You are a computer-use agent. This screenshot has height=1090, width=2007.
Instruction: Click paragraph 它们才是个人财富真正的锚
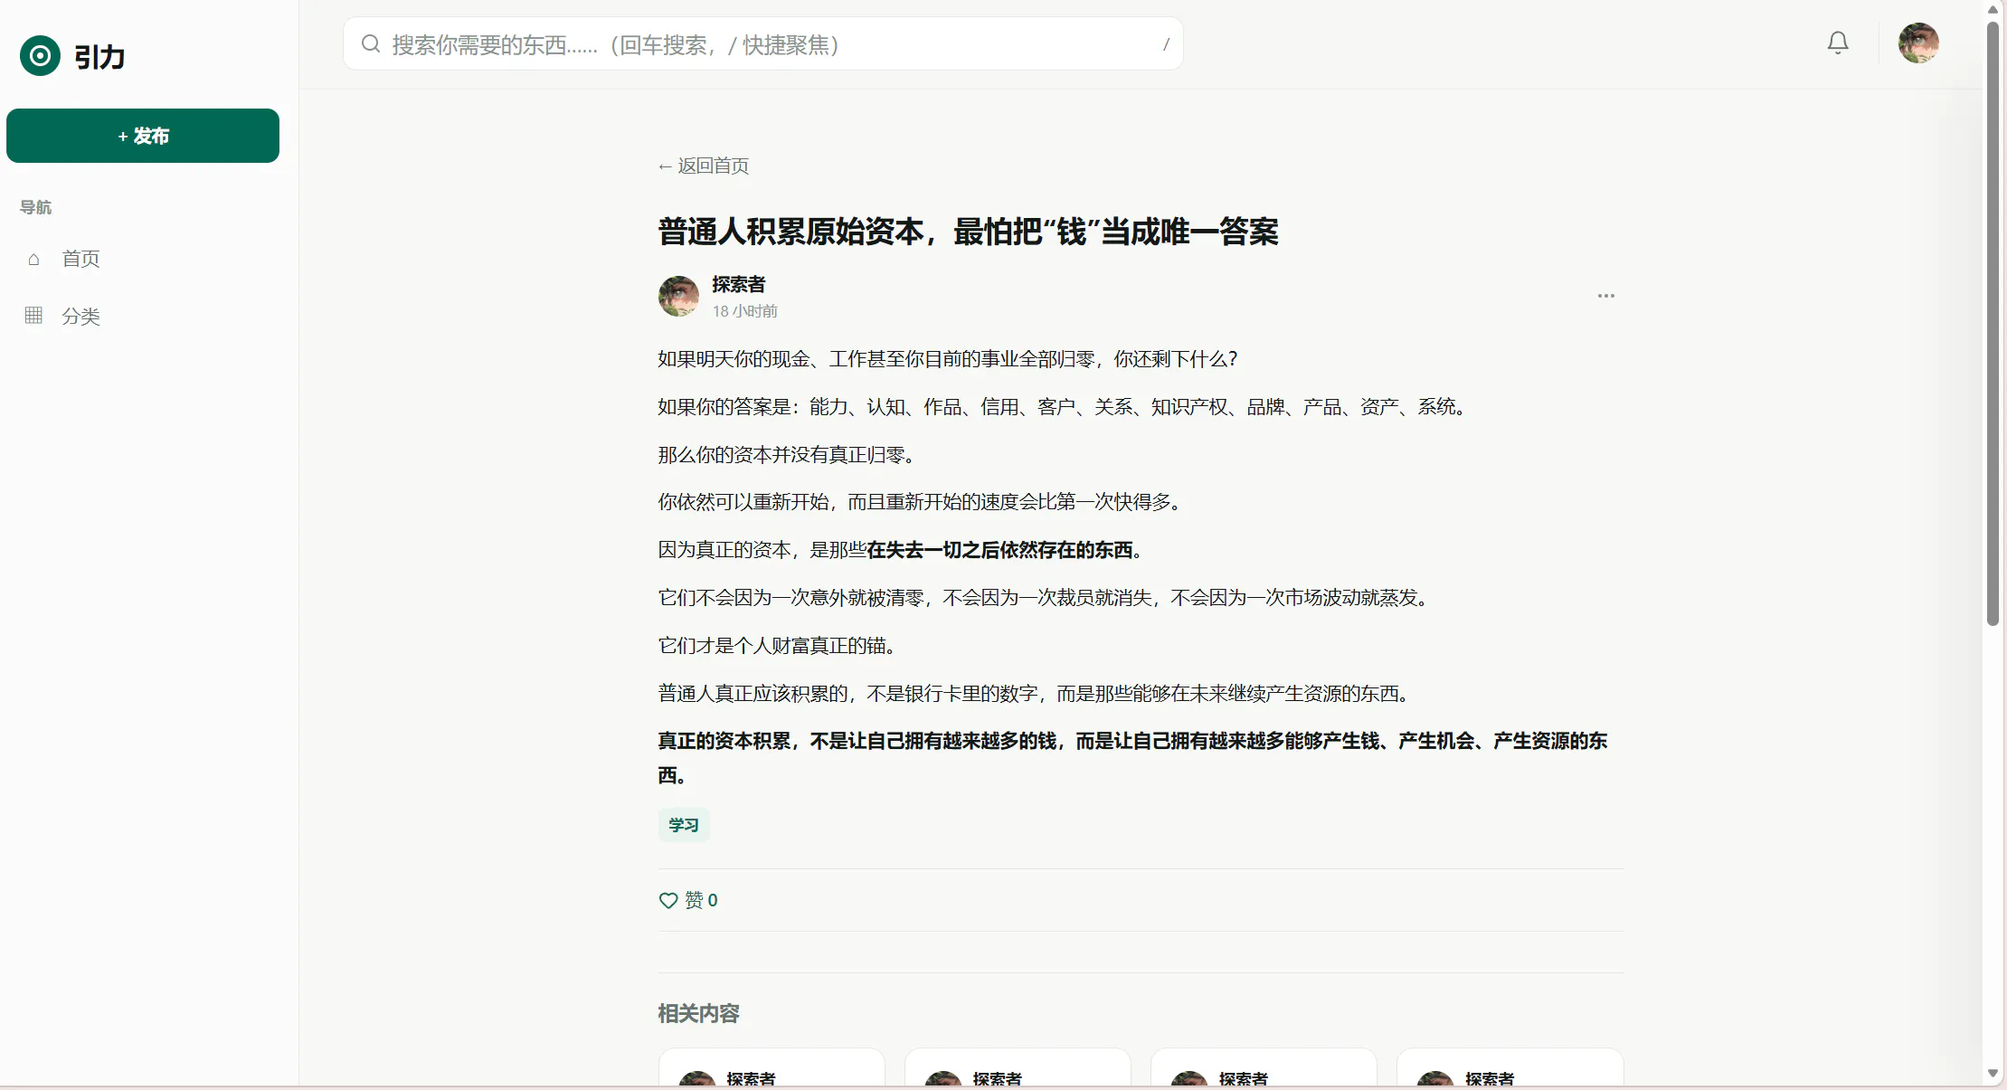pyautogui.click(x=776, y=646)
